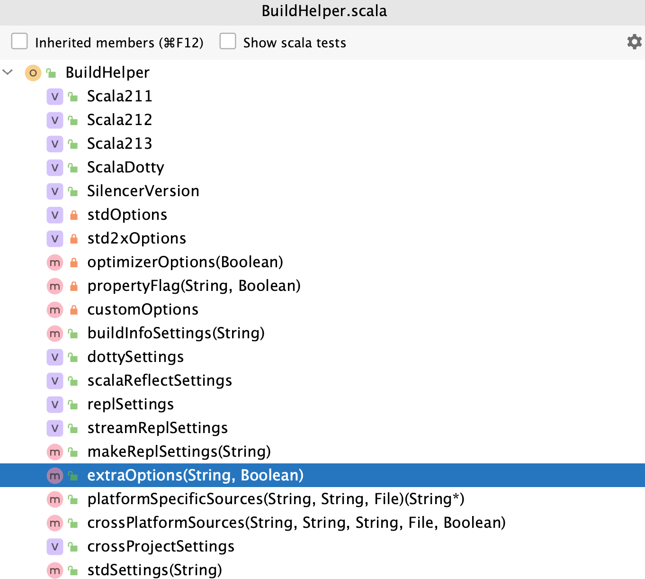Click the 'm' method icon beside makeReplSettings

pyautogui.click(x=55, y=452)
